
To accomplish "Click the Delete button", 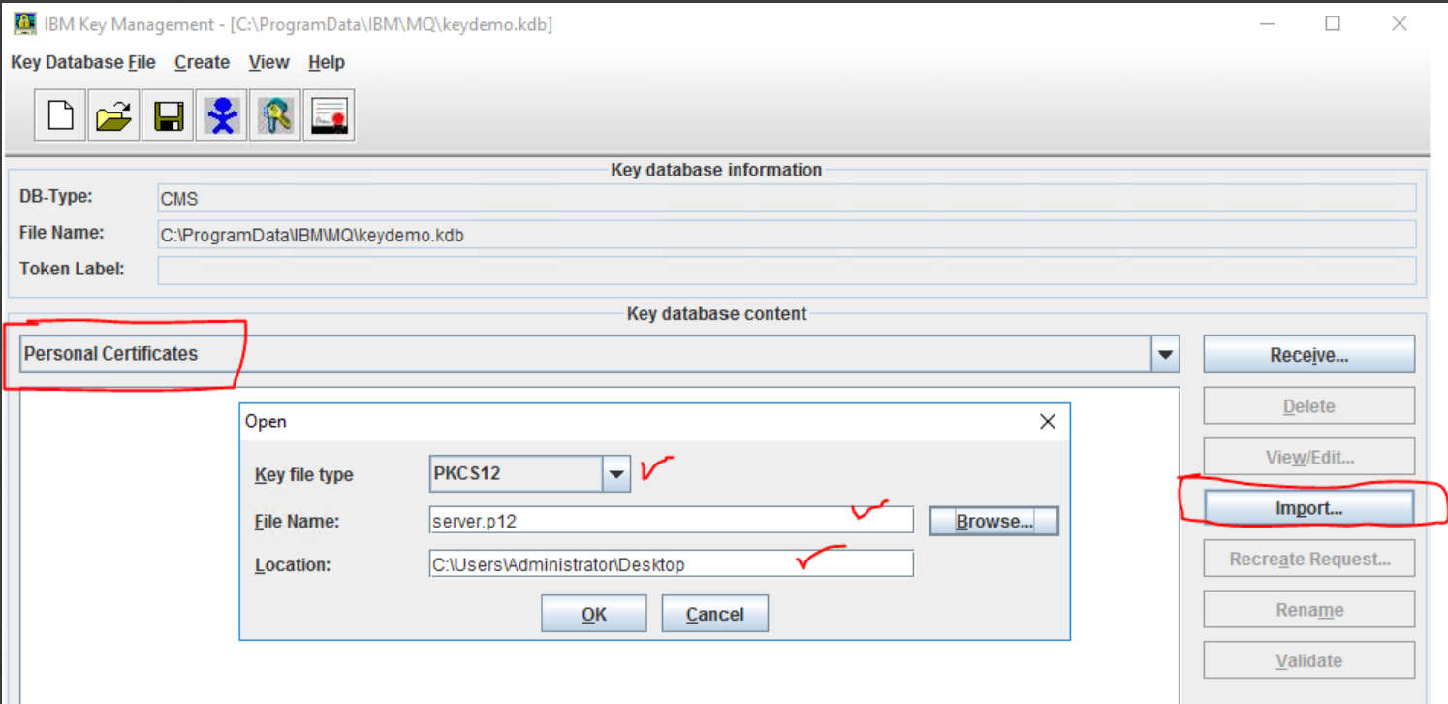I will 1308,406.
